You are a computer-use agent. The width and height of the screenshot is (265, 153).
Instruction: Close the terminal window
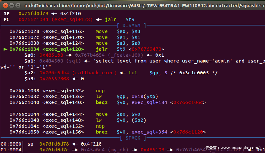pyautogui.click(x=6, y=5)
